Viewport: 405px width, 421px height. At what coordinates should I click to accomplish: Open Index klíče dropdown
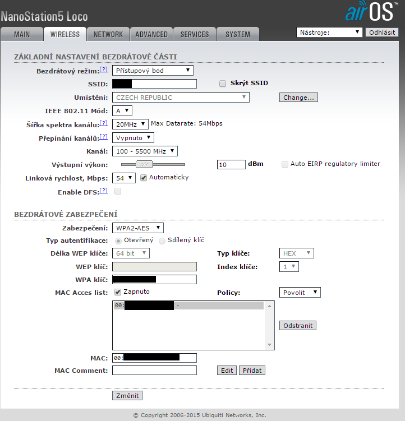(289, 267)
